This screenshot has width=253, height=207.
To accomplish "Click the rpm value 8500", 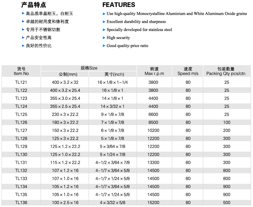I will point(153,122).
